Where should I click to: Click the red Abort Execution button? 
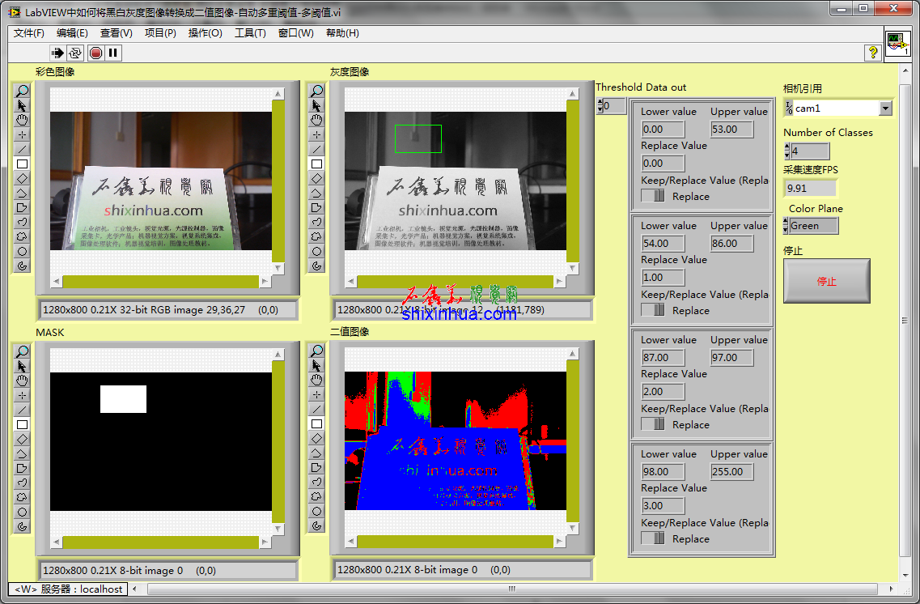(x=95, y=53)
